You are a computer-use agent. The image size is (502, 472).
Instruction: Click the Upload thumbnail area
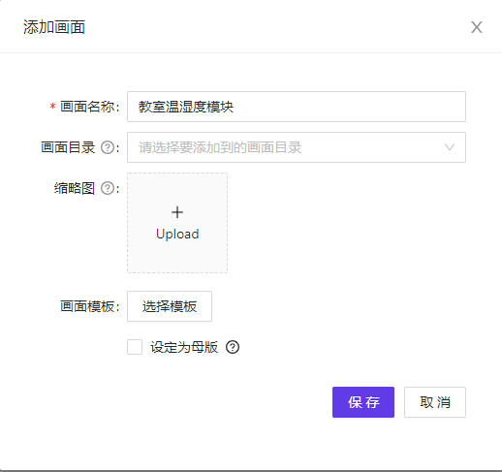click(177, 223)
